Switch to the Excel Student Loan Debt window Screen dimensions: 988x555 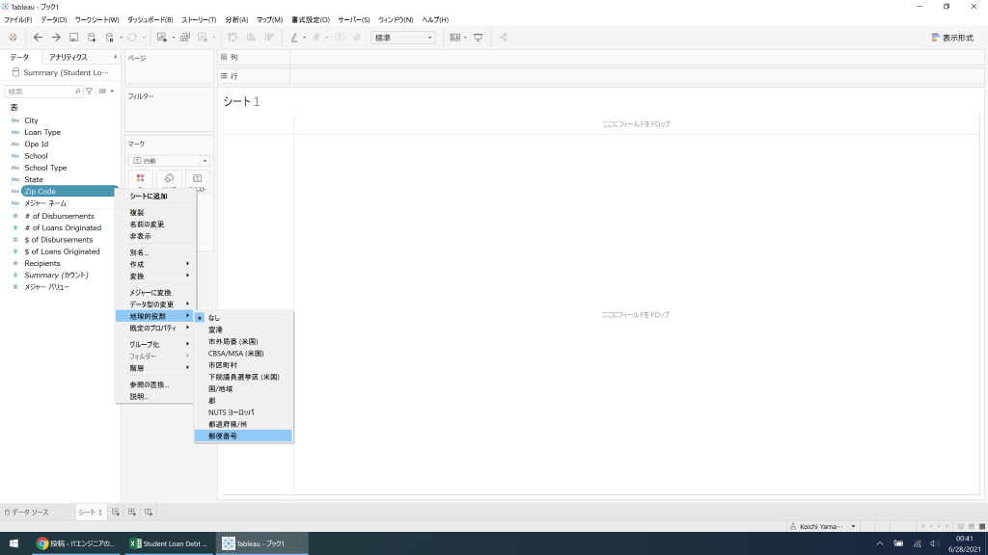click(169, 543)
